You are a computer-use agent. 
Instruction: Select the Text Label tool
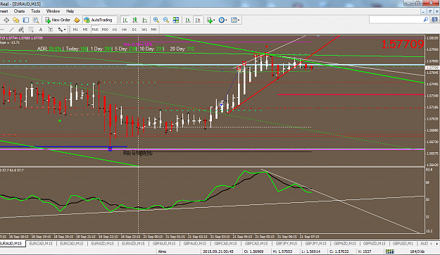50,30
